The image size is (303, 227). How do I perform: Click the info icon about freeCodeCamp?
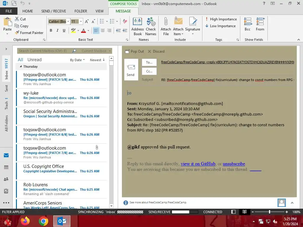coord(125,203)
